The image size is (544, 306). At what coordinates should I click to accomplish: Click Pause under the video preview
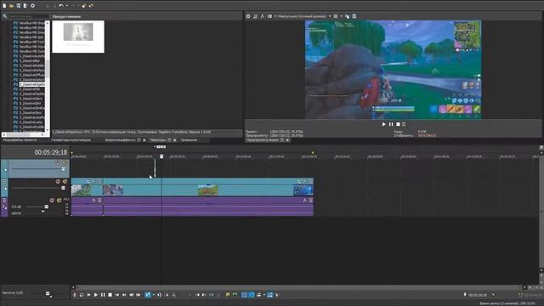(x=391, y=124)
